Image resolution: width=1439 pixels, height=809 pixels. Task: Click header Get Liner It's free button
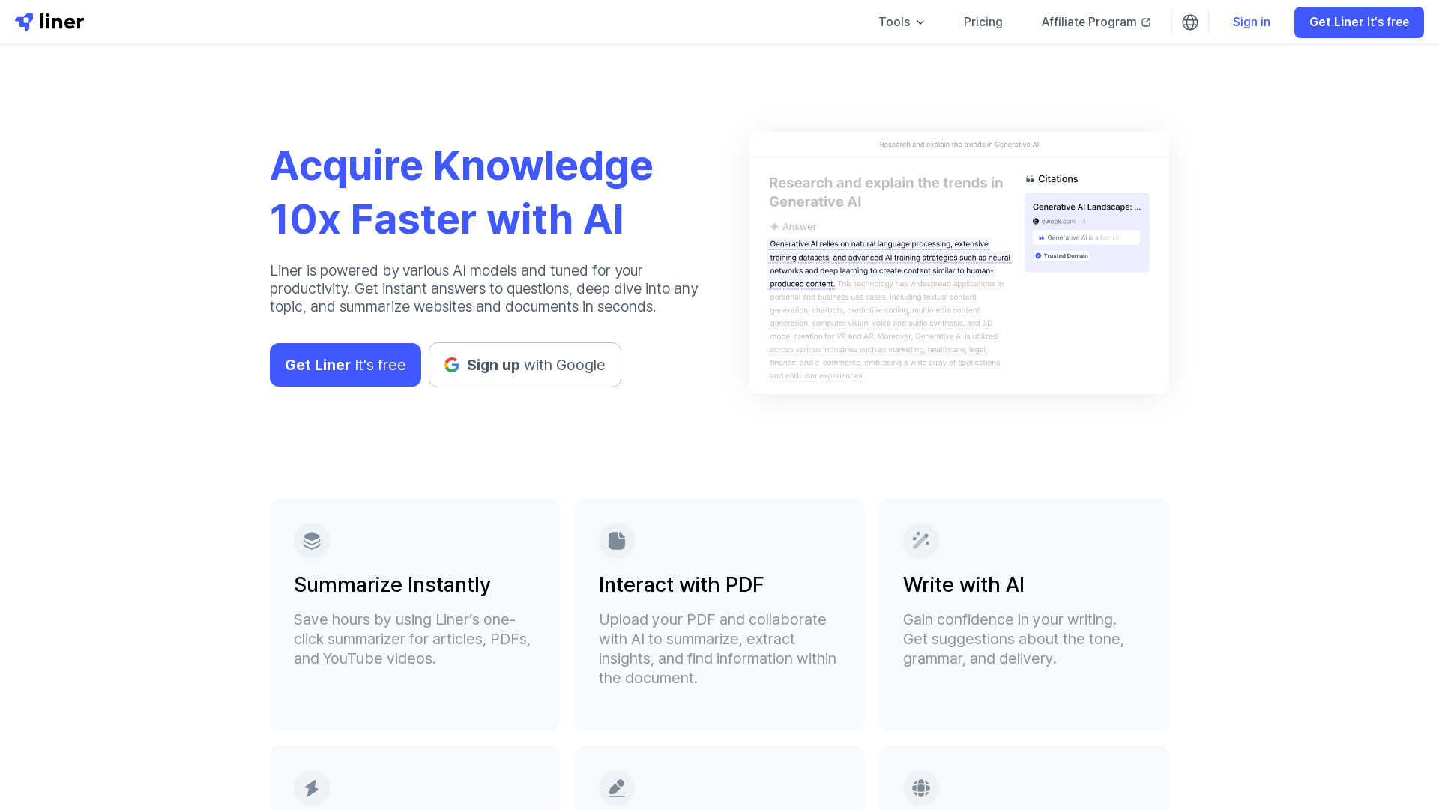click(1359, 22)
